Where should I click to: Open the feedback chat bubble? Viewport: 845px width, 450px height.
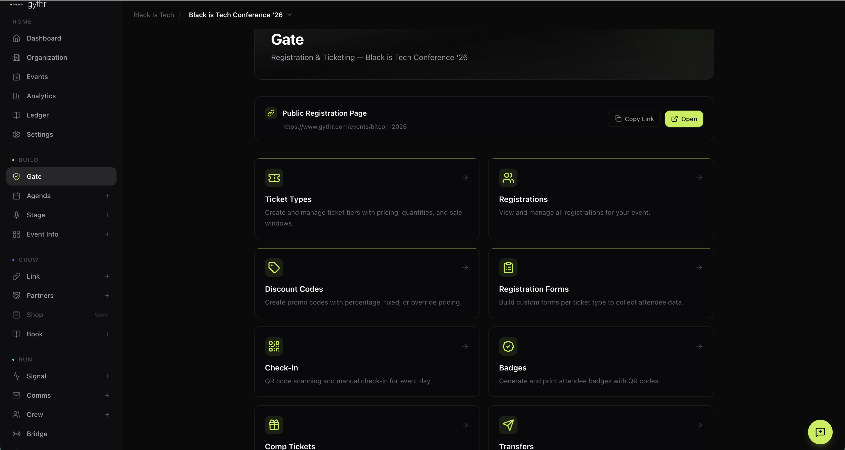pyautogui.click(x=820, y=432)
